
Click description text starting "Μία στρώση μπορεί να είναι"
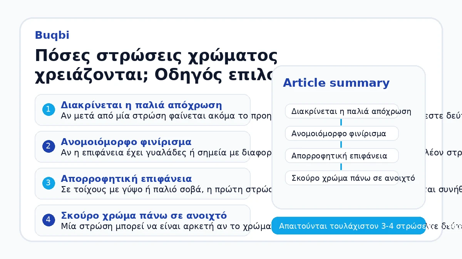coord(166,226)
